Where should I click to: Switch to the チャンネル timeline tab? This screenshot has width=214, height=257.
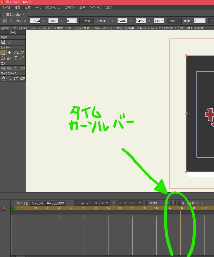tap(22, 203)
